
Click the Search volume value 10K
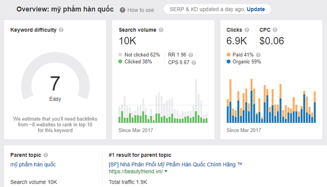(x=128, y=41)
